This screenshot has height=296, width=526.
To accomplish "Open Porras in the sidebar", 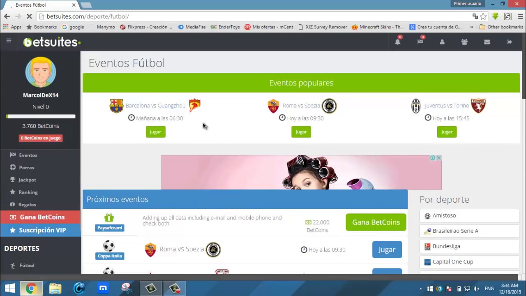I will (26, 167).
